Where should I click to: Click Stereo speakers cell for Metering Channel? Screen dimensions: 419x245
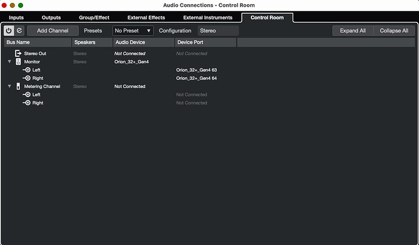tap(80, 87)
